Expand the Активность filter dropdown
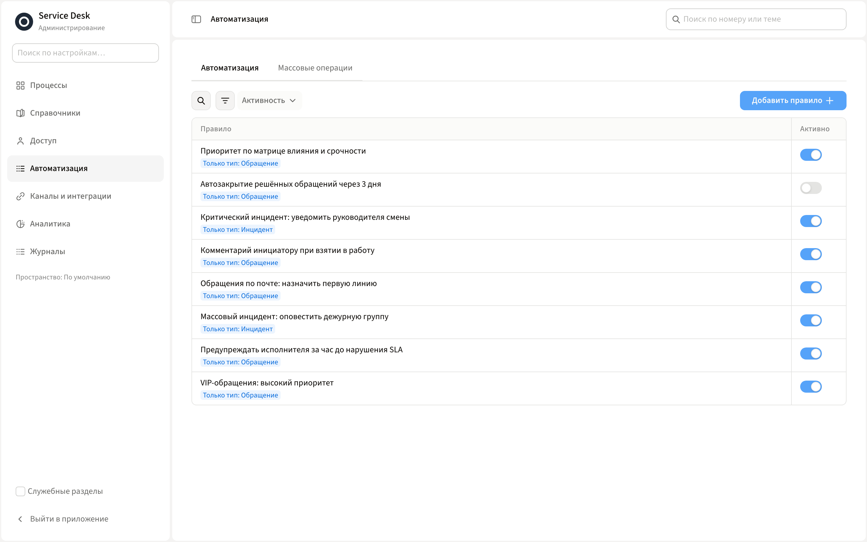 point(269,100)
